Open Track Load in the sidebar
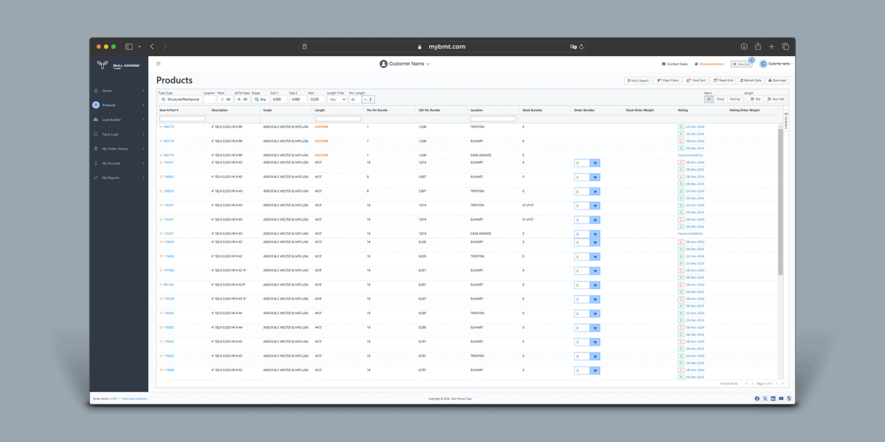Screen dimensions: 885x442 point(110,134)
